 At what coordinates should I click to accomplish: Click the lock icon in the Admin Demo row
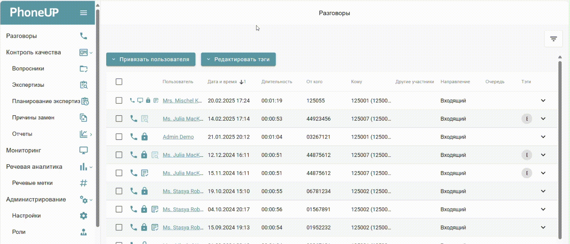coord(145,137)
